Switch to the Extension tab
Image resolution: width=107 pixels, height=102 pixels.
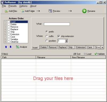(x=81, y=47)
